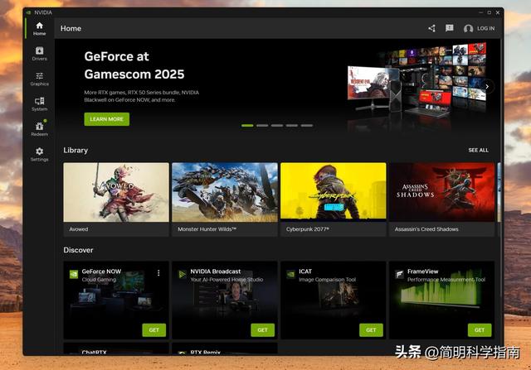The image size is (531, 370).
Task: Open the Redeem rewards section
Action: pos(39,129)
